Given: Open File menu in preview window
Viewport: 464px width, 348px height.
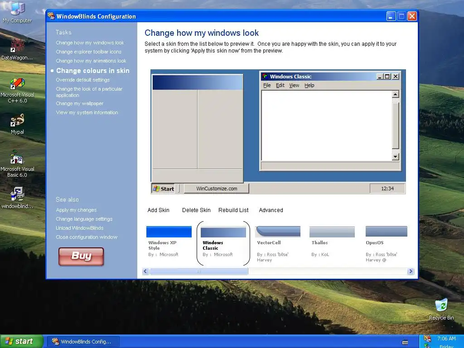Looking at the screenshot, I should pos(267,85).
